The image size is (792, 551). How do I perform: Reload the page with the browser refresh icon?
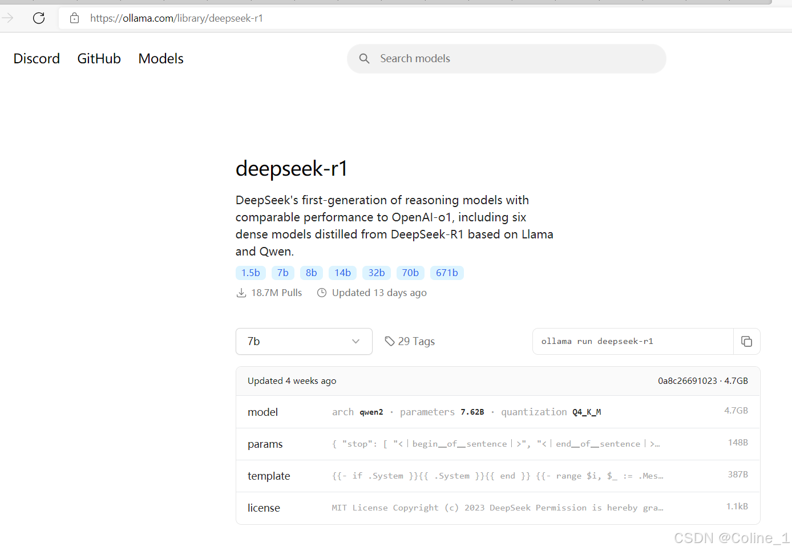coord(39,18)
